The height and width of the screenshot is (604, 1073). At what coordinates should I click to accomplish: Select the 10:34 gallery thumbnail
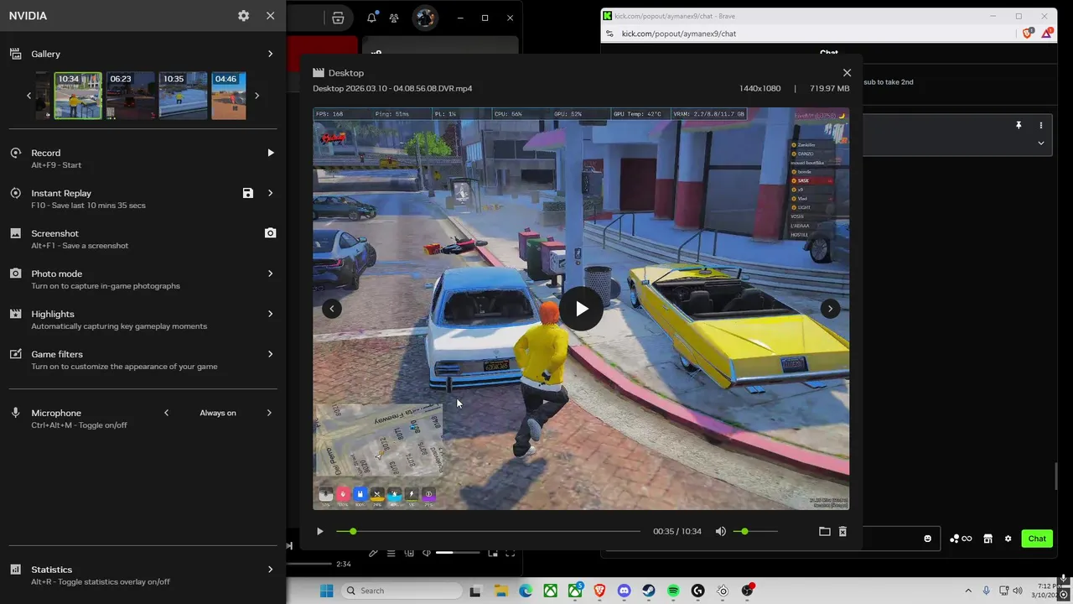(x=78, y=96)
